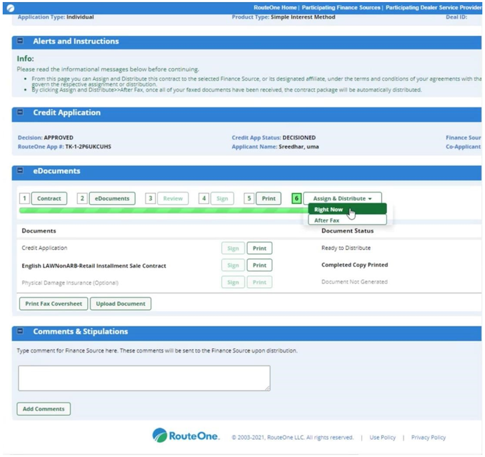Viewport: 485px width, 457px height.
Task: Click the Print step button
Action: click(x=268, y=199)
